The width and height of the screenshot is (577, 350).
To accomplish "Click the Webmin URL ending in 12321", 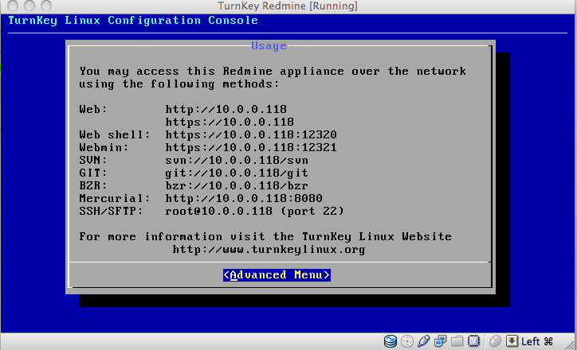I will click(x=251, y=148).
